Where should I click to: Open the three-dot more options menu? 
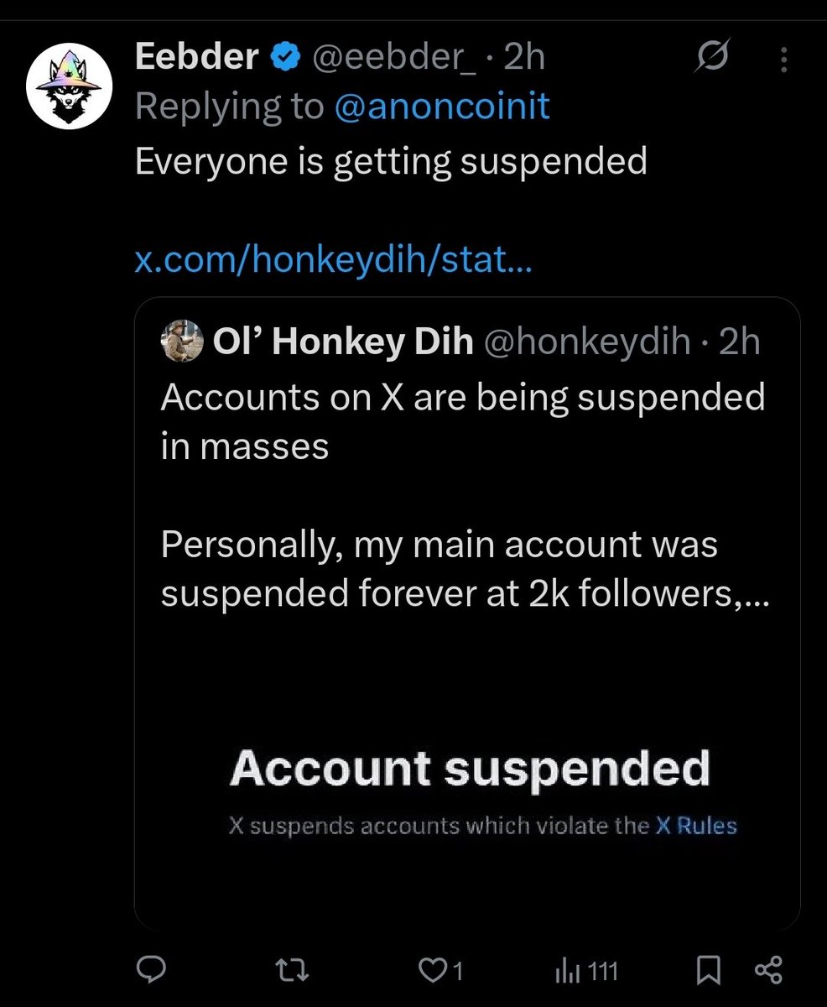(784, 60)
